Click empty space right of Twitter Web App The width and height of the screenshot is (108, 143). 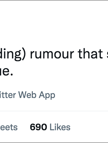(82, 95)
